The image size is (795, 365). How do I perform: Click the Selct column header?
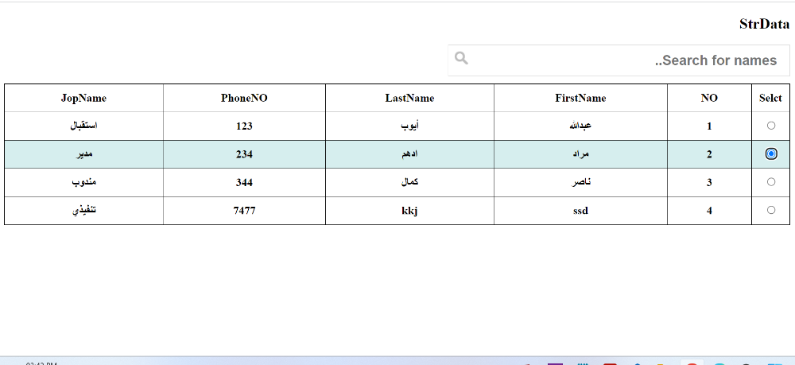(x=770, y=98)
